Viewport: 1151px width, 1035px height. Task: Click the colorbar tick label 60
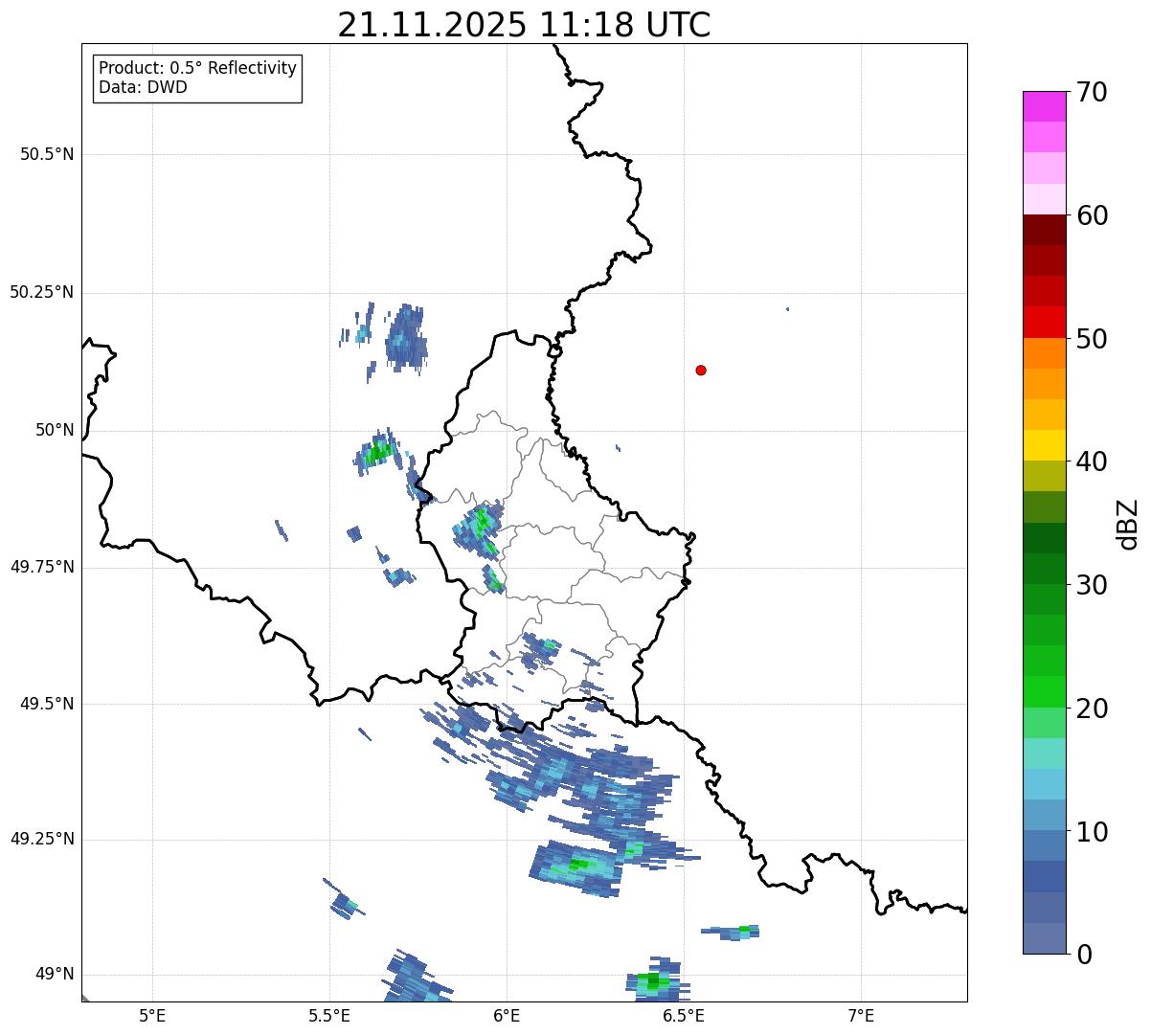tap(1091, 215)
